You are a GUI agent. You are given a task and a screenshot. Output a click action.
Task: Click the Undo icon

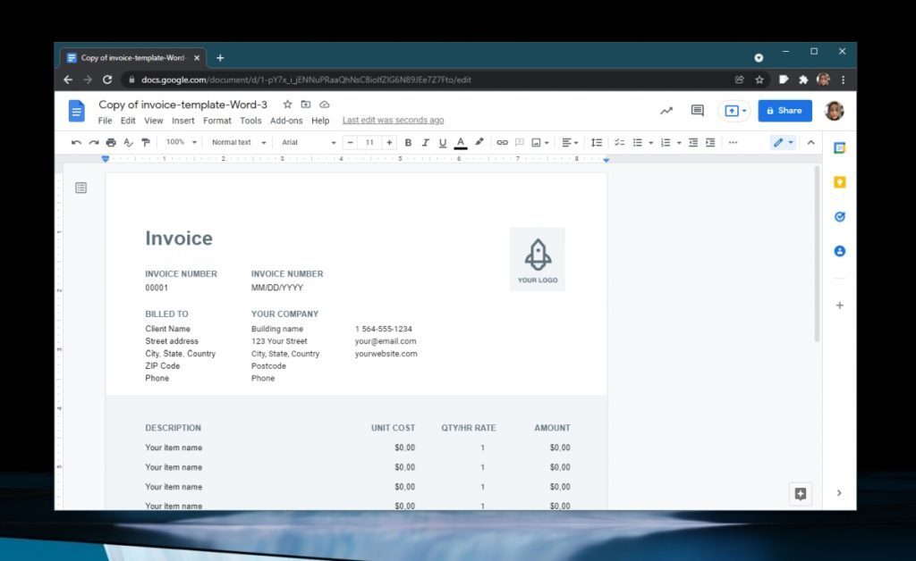76,142
